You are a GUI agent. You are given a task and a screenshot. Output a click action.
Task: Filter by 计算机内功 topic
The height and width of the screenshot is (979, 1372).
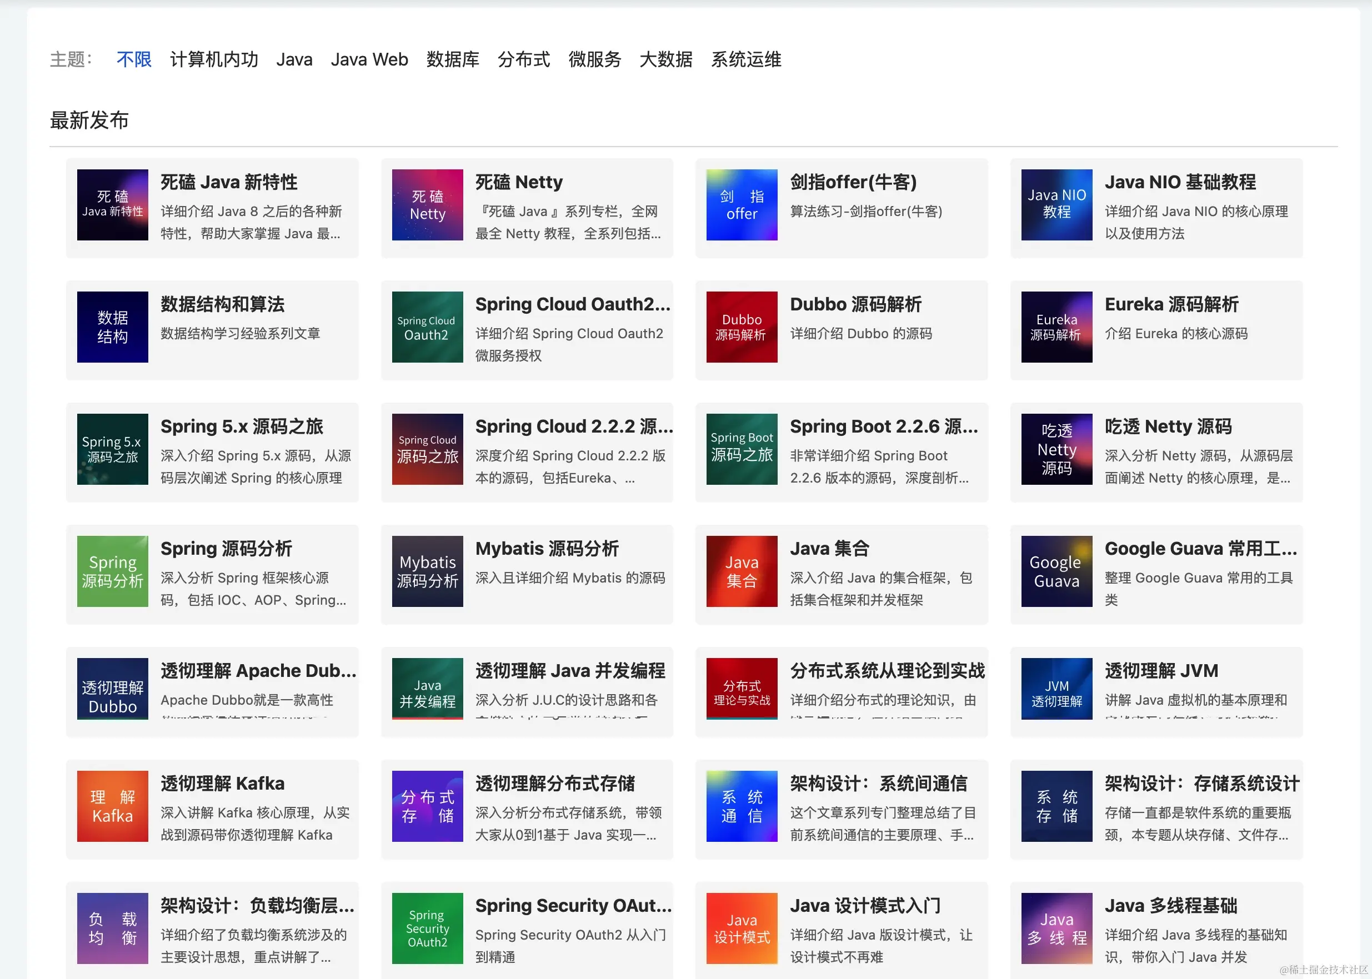click(x=214, y=59)
